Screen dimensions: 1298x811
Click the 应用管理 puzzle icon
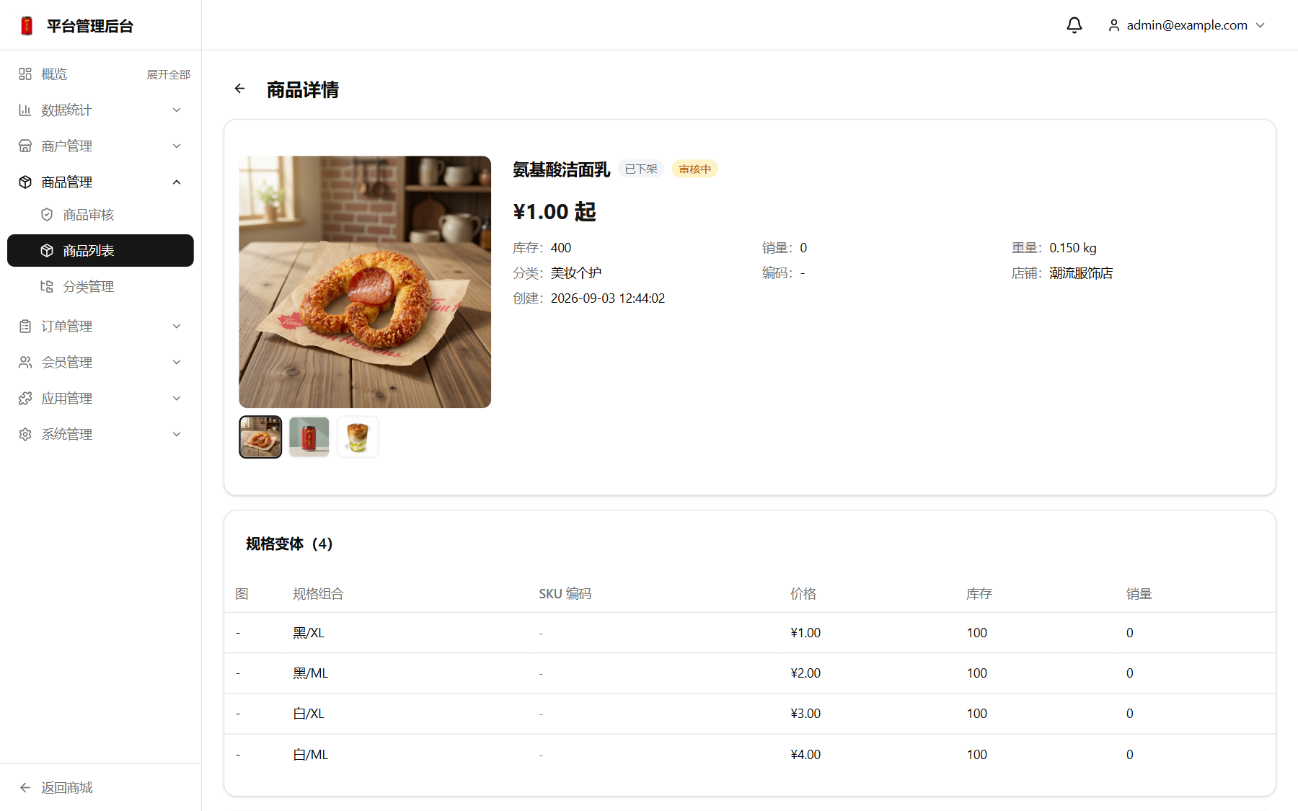pyautogui.click(x=25, y=398)
